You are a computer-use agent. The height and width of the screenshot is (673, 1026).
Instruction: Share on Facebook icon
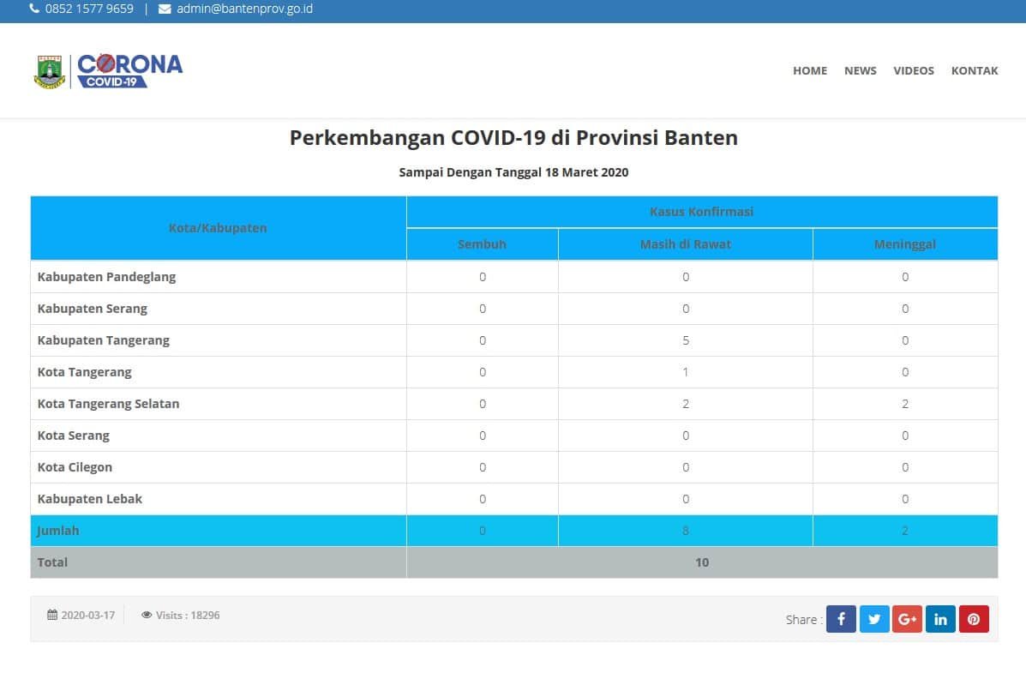pos(841,619)
